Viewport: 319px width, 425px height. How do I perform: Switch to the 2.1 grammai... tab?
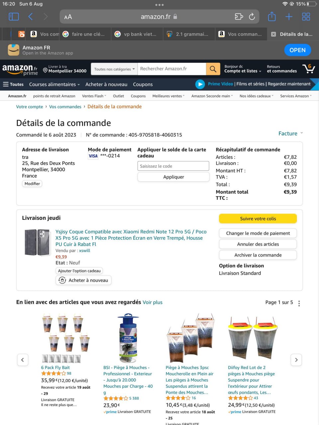point(188,34)
